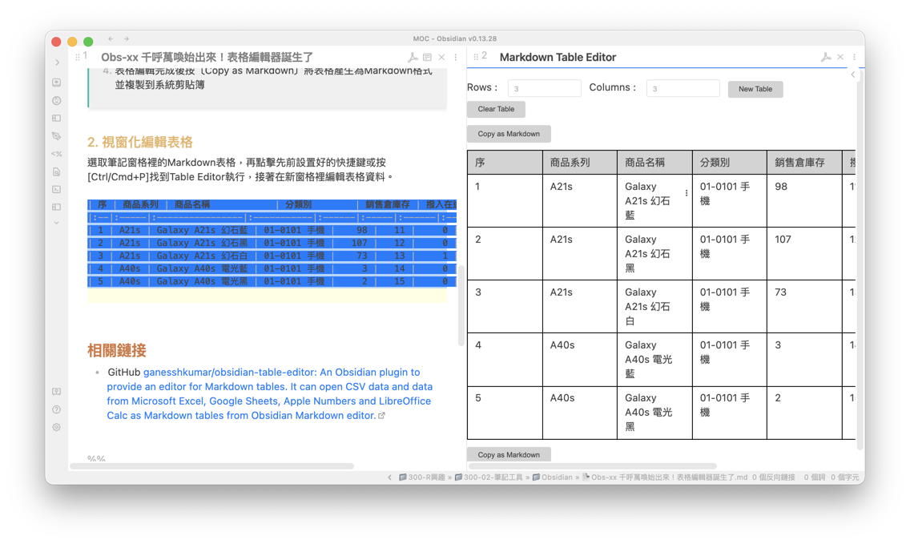Expand more ribbon icons with the down chevron
This screenshot has height=544, width=910.
coord(56,223)
